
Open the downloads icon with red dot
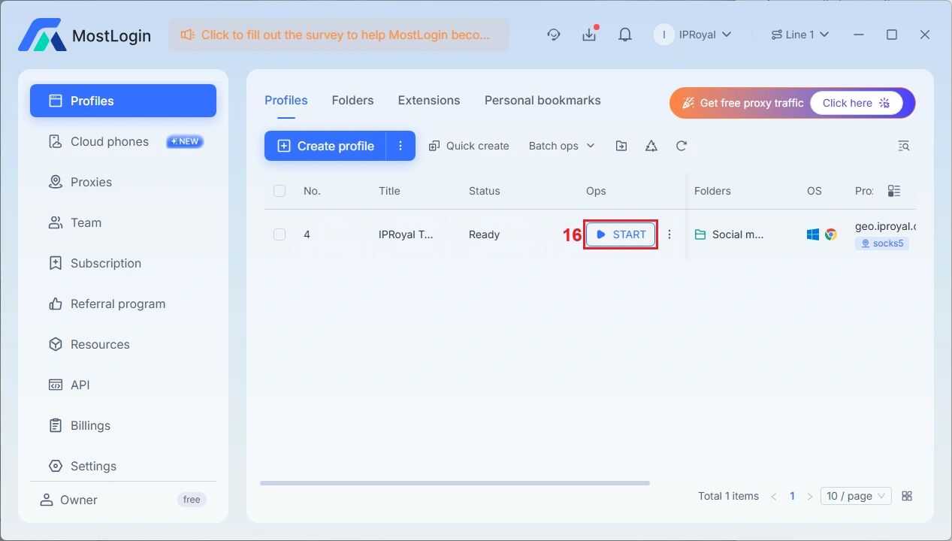(589, 35)
